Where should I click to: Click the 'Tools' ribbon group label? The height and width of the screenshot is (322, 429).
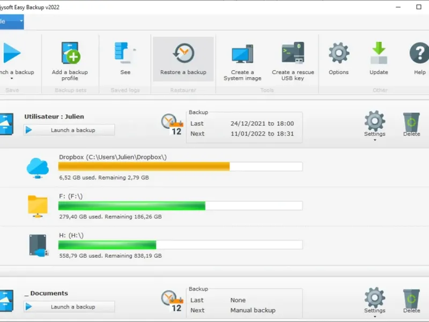point(267,90)
